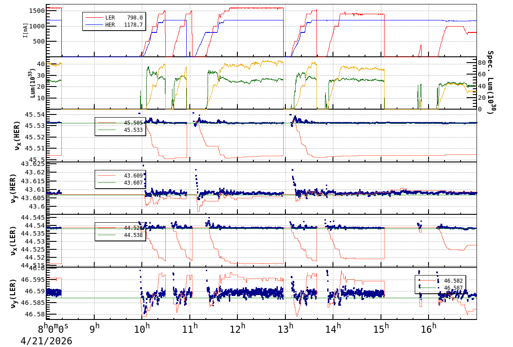Click the 46.59 tick label

(x=35, y=291)
